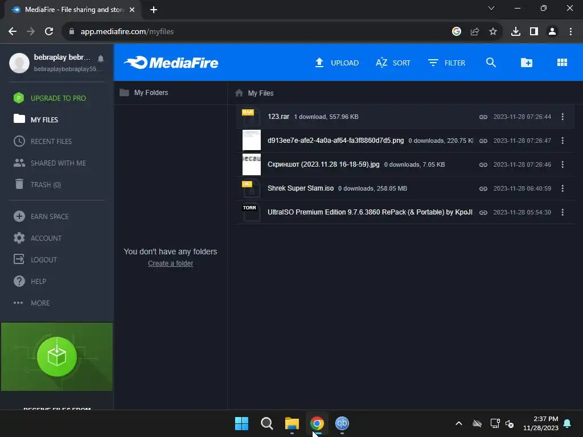
Task: Open options menu for Скриншот jpg
Action: pos(562,164)
